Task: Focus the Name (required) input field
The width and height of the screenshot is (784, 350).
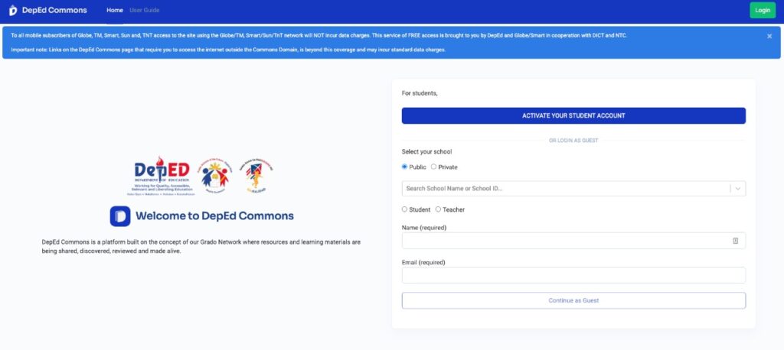Action: (x=573, y=241)
